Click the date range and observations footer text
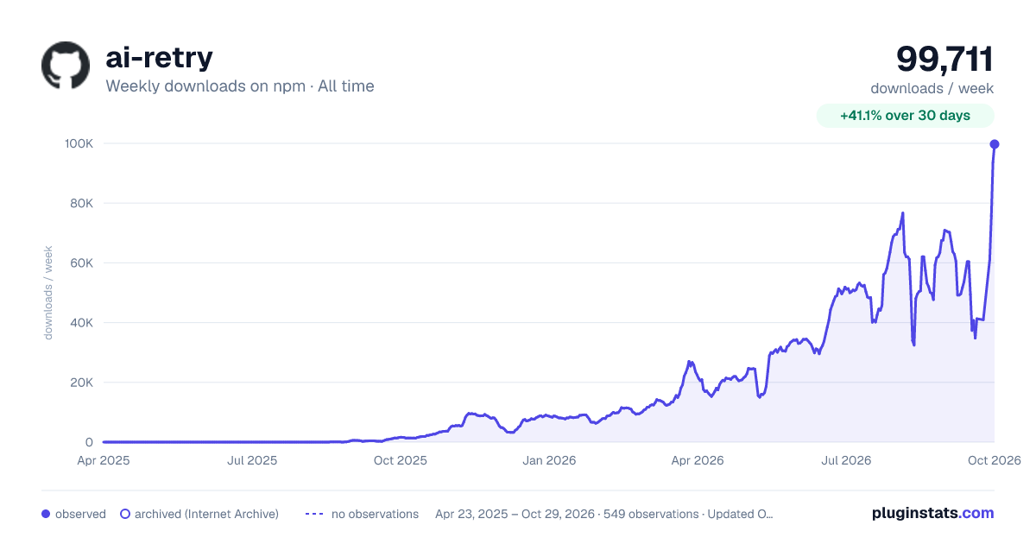1036x544 pixels. [x=604, y=514]
